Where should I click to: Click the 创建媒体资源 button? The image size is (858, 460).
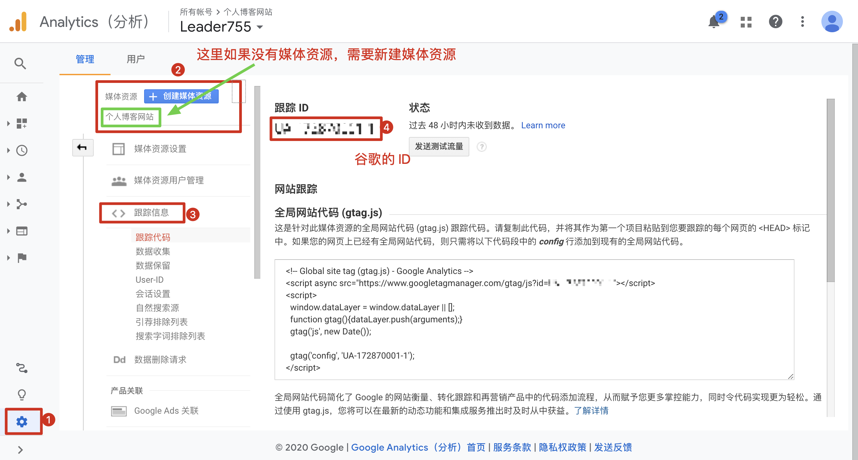tap(181, 96)
